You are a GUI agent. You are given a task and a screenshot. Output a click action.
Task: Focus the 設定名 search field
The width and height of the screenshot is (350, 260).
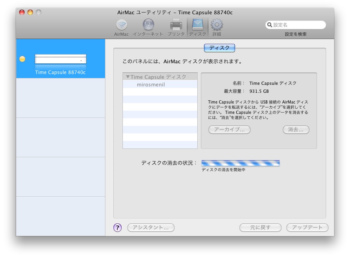(x=296, y=25)
